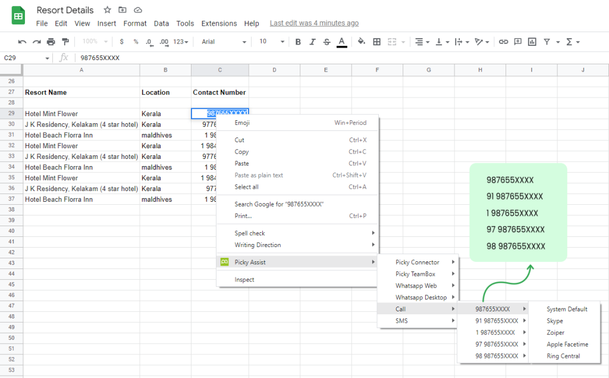This screenshot has width=609, height=378.
Task: Open the fill color picker
Action: point(361,42)
